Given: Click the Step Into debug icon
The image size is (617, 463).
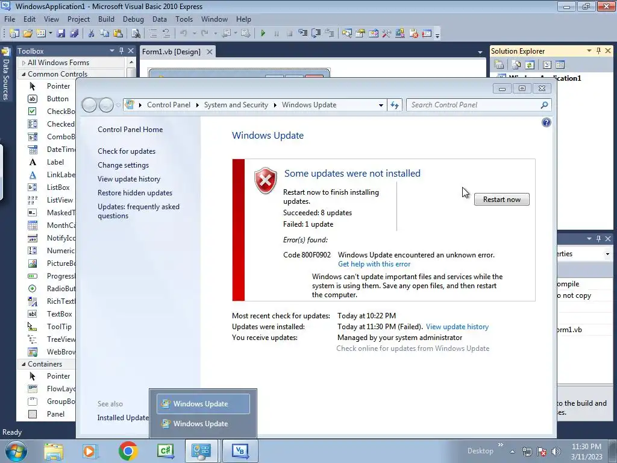Looking at the screenshot, I should [x=302, y=34].
